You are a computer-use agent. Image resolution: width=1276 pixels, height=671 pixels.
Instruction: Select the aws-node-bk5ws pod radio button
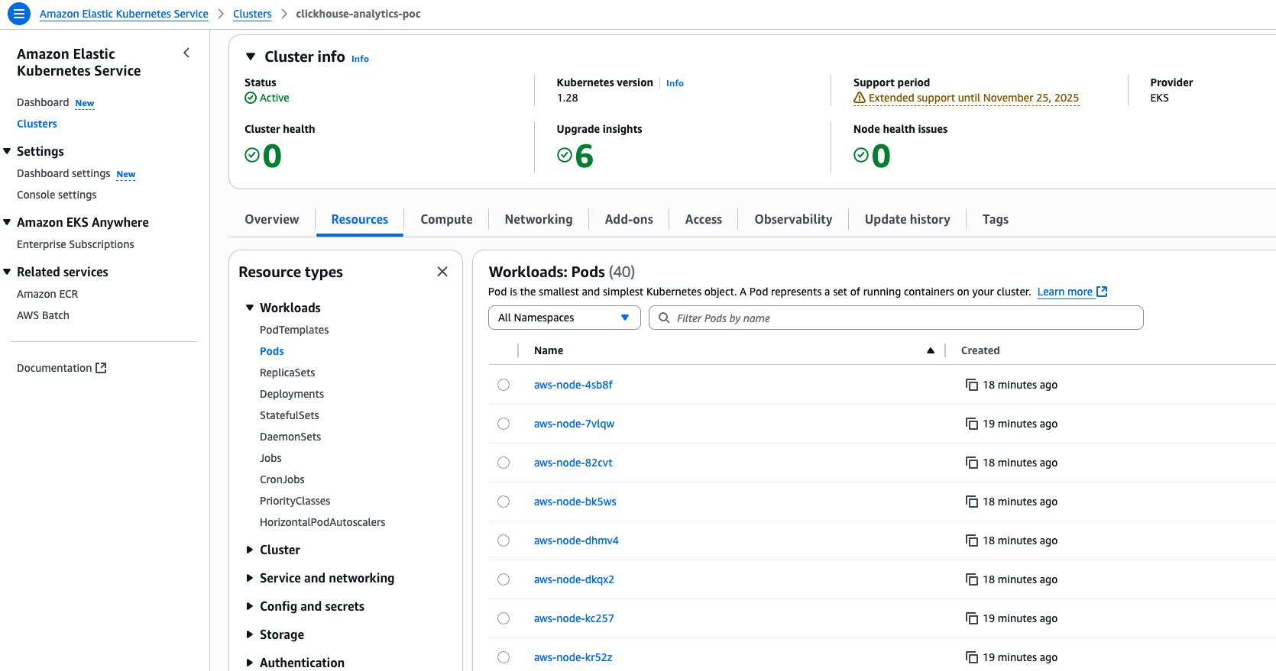click(x=504, y=502)
